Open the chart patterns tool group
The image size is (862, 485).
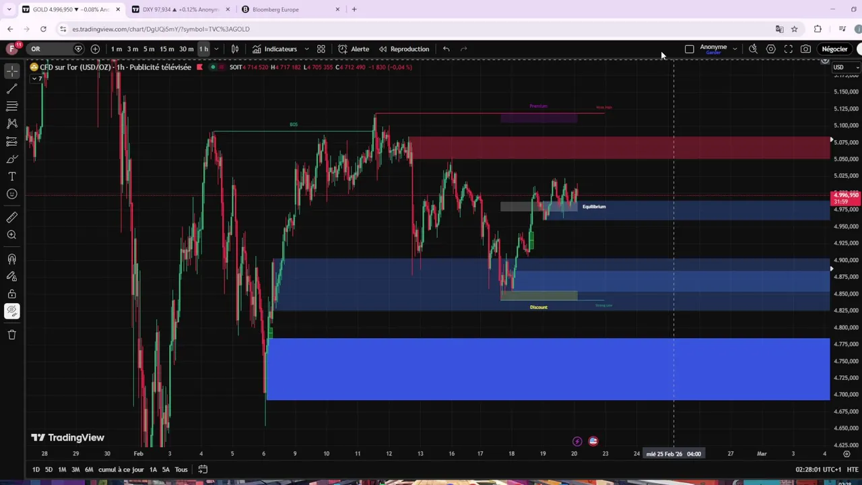tap(11, 123)
